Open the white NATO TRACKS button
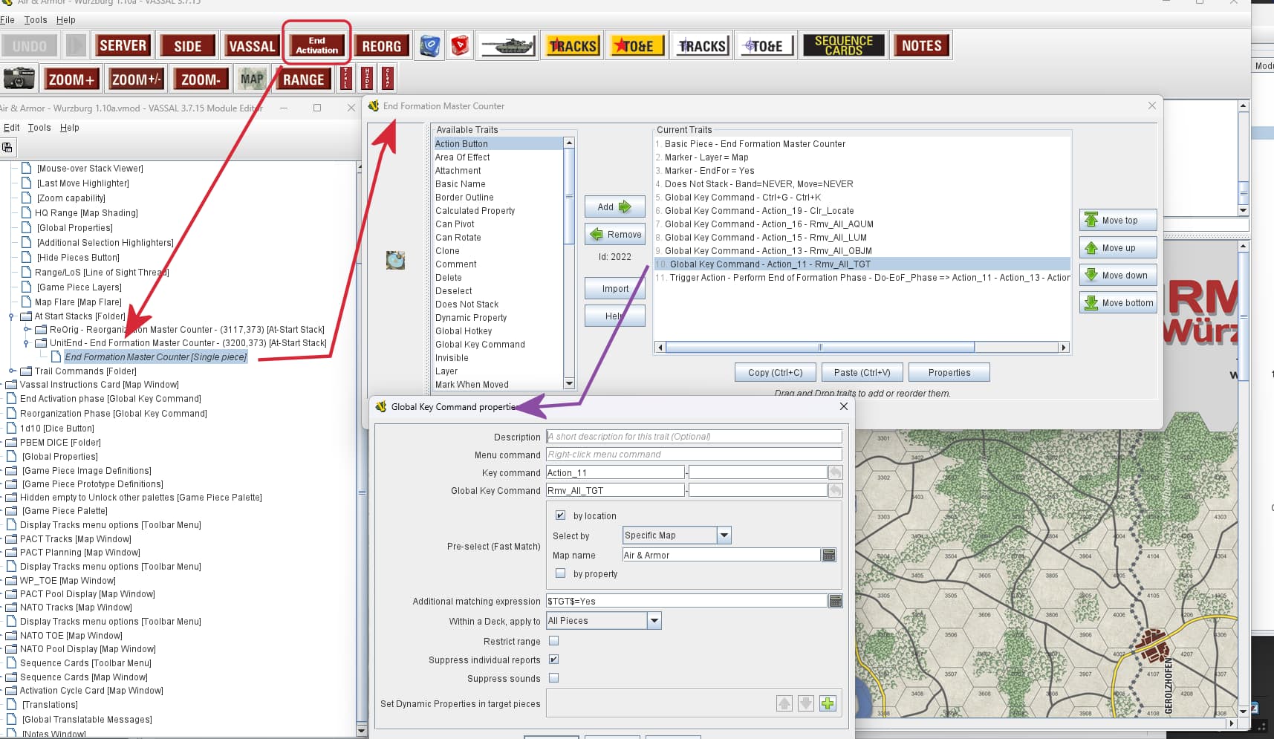This screenshot has height=739, width=1274. [701, 45]
